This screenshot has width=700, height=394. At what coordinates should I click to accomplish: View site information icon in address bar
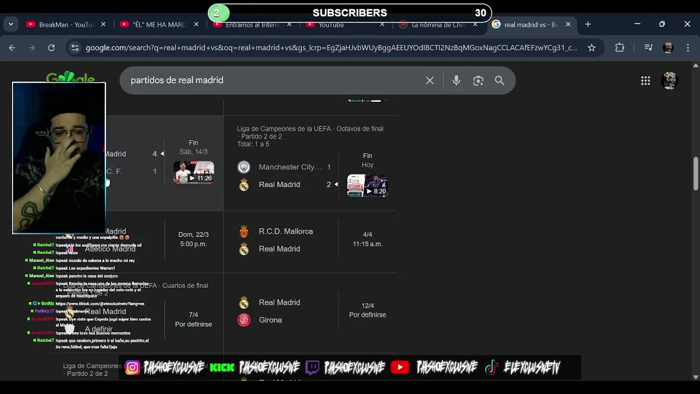tap(75, 48)
